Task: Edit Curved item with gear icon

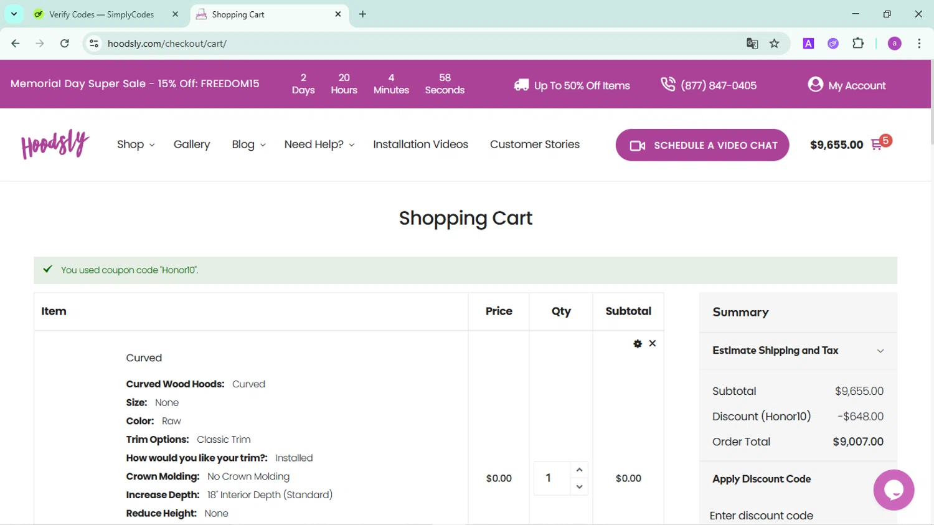Action: coord(638,344)
